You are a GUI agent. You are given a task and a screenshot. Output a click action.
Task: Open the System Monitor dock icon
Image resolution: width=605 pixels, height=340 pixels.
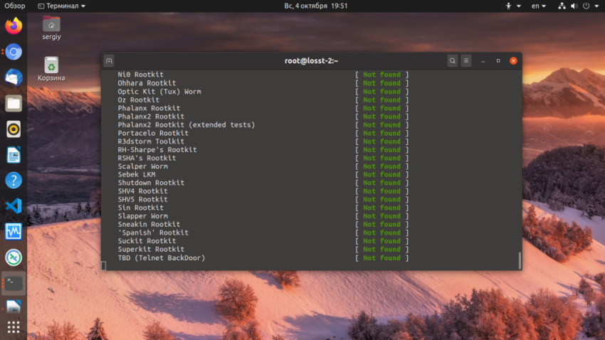[x=14, y=232]
